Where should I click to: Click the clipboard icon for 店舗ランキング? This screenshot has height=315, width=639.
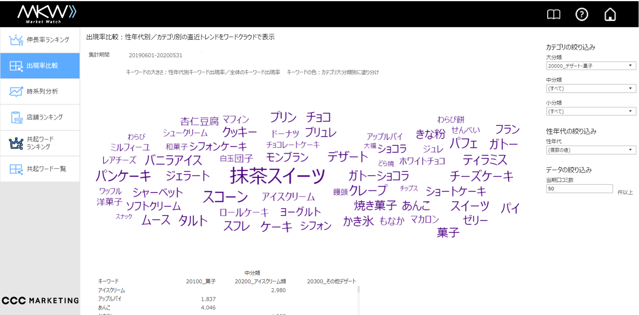tap(16, 117)
